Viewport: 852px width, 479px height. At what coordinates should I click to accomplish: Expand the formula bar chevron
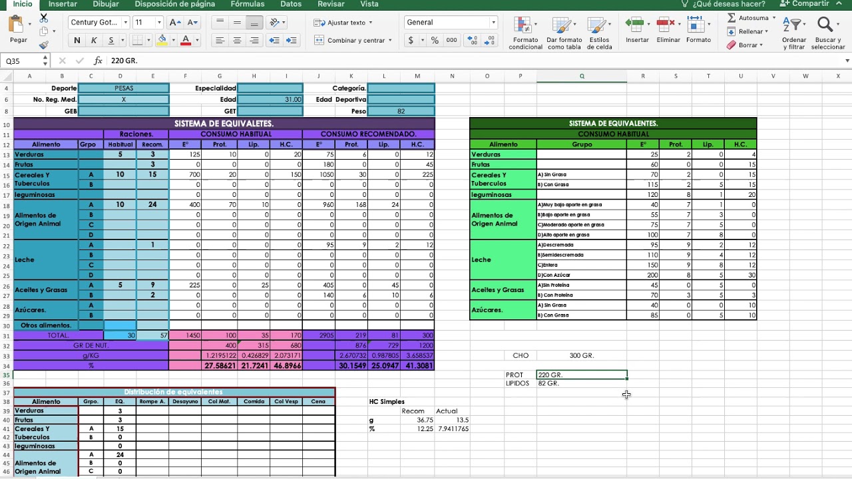point(847,61)
